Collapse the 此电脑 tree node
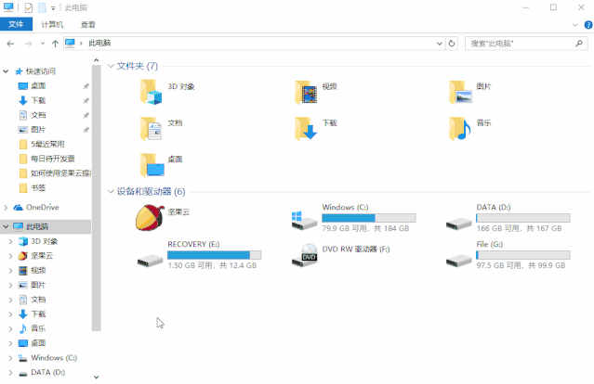Viewport: 594px width, 384px height. [6, 226]
